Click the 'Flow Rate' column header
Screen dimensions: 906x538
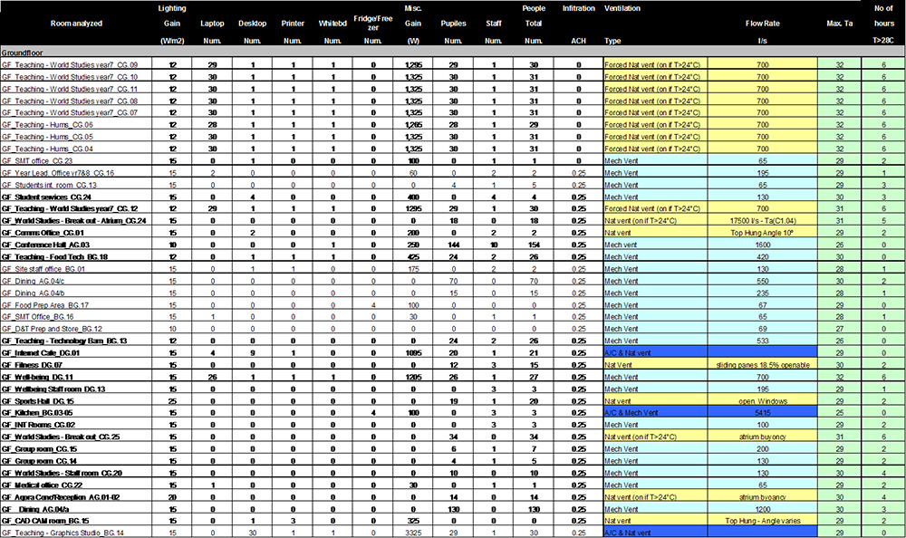[x=762, y=24]
